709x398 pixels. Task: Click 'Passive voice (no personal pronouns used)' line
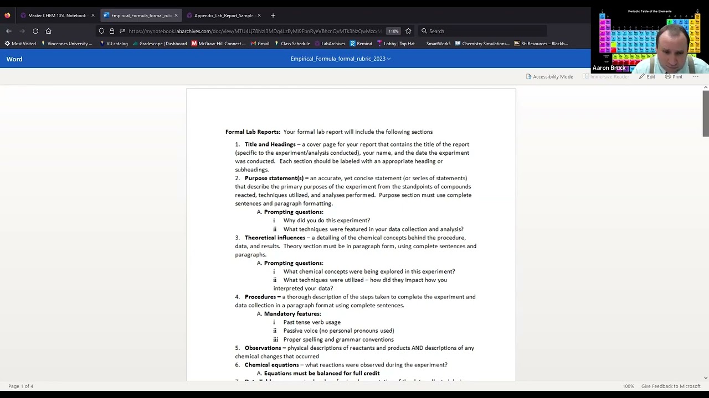(338, 331)
